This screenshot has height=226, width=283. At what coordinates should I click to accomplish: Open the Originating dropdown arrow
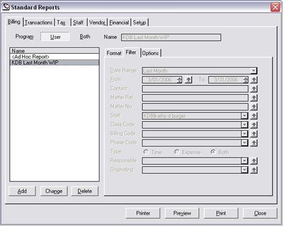244,170
